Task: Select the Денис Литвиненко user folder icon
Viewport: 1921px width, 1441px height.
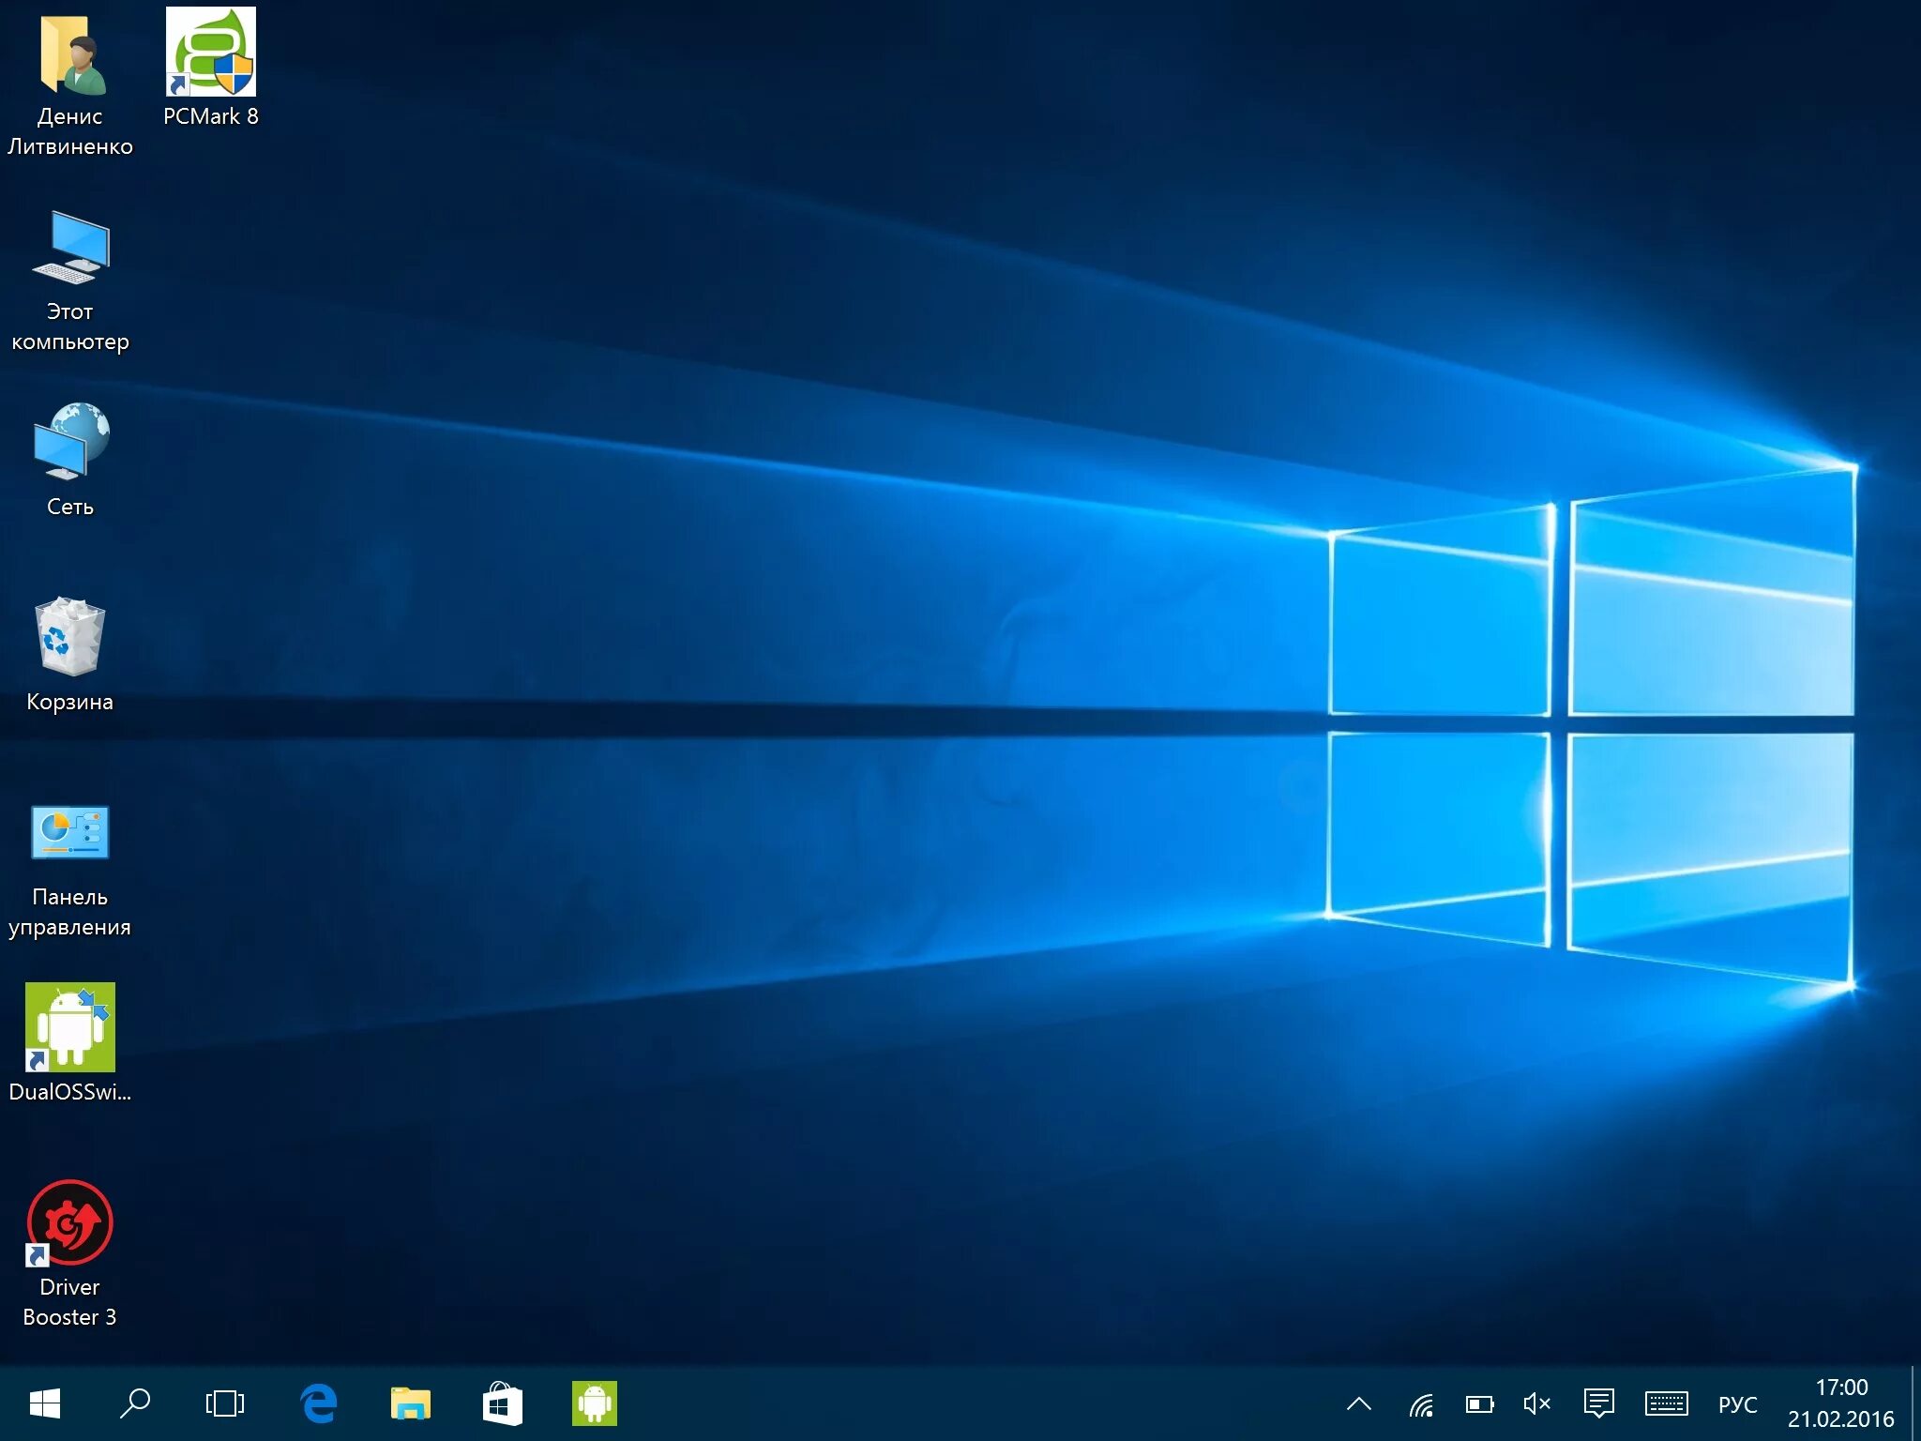Action: pos(70,56)
